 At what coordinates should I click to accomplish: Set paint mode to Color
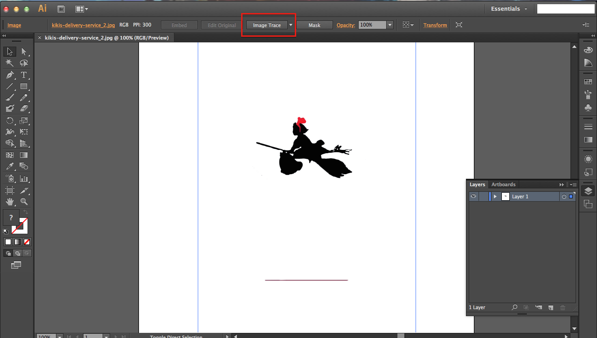(x=8, y=242)
